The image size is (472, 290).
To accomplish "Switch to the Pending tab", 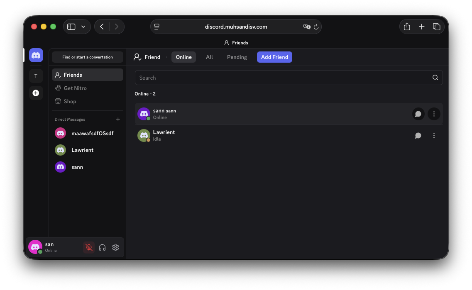I will tap(237, 57).
